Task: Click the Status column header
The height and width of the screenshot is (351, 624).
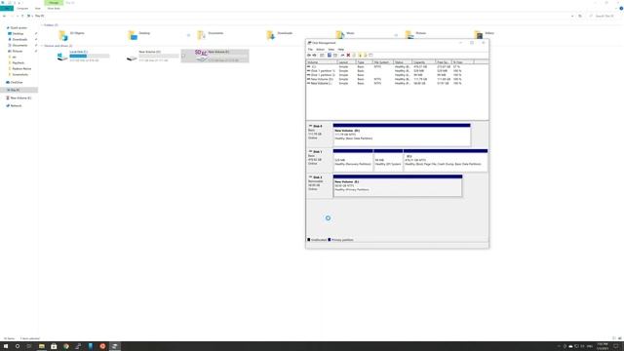Action: [x=403, y=62]
